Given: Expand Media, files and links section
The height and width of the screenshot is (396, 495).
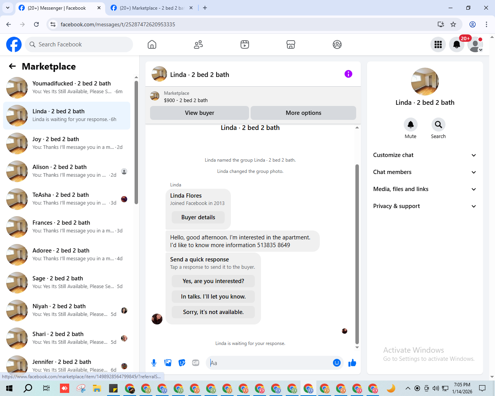Looking at the screenshot, I should [x=425, y=189].
